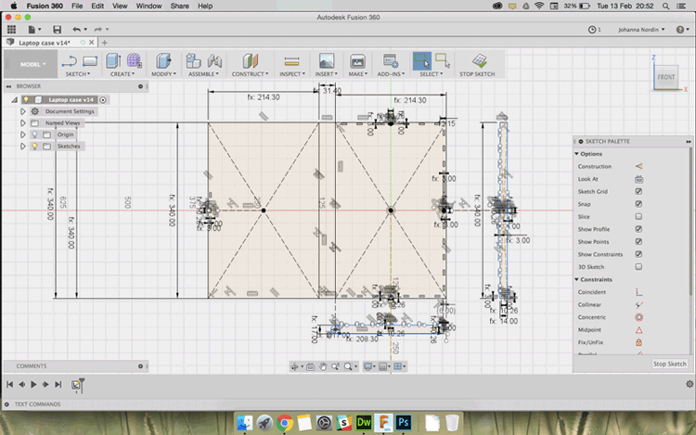Select the Coincident constraint icon
The height and width of the screenshot is (435, 696).
pyautogui.click(x=638, y=292)
